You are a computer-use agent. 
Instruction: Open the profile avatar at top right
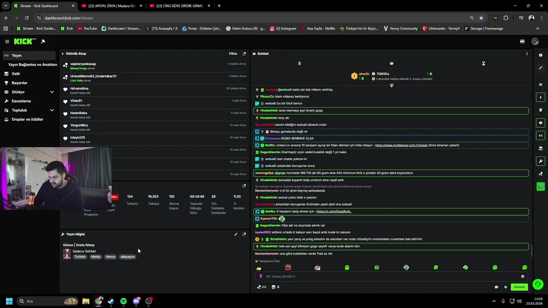(x=535, y=41)
